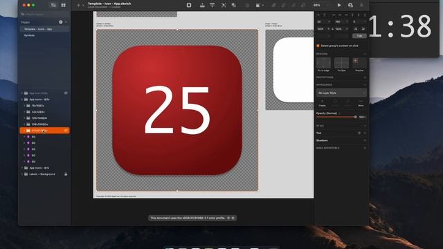Click the Create Symbol toolbar icon

(x=189, y=5)
